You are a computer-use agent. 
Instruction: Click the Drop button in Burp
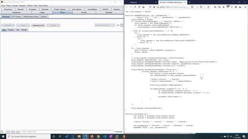tap(23, 25)
